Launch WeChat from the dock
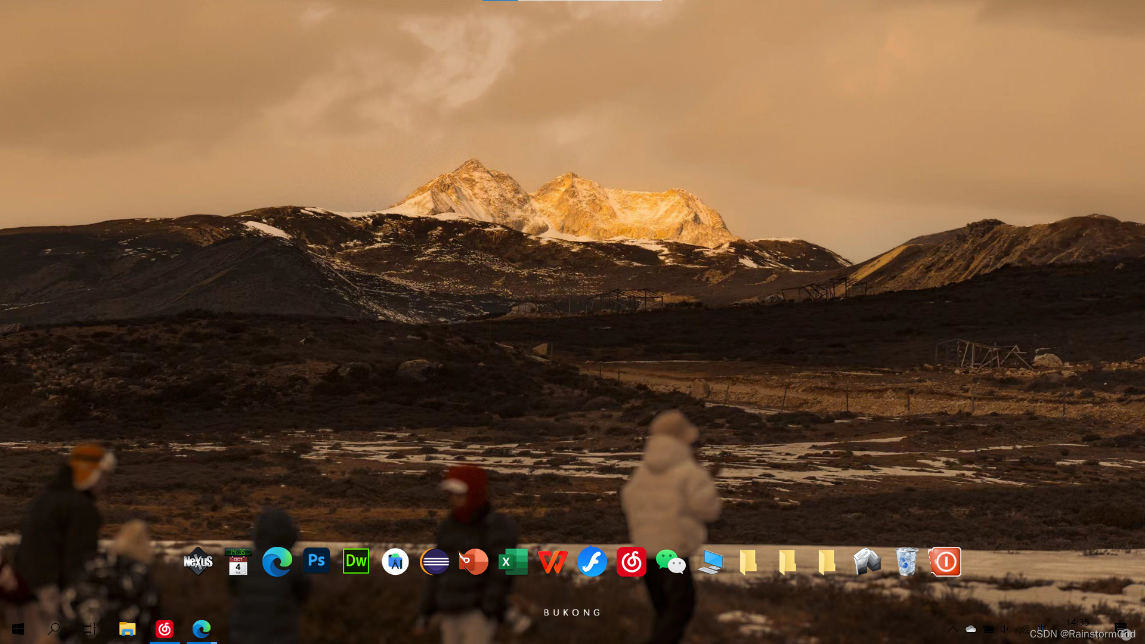The image size is (1145, 644). (670, 562)
